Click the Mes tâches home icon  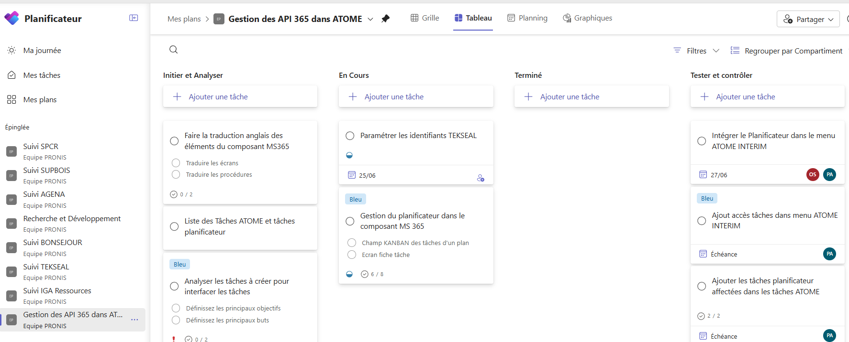click(11, 75)
